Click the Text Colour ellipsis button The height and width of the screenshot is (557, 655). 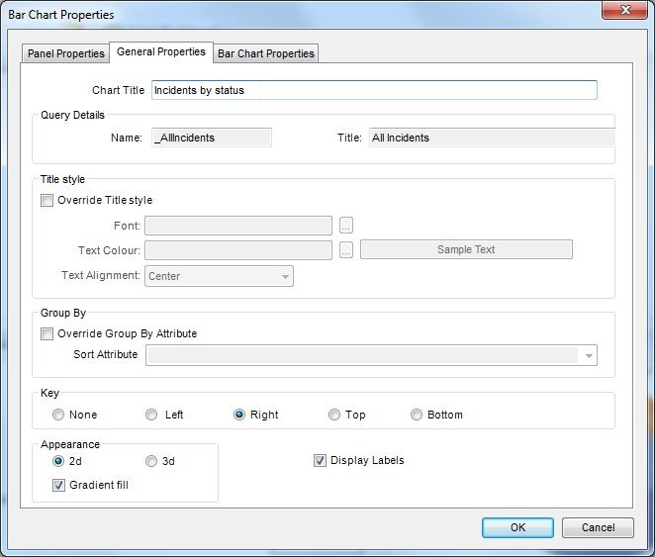coord(345,250)
